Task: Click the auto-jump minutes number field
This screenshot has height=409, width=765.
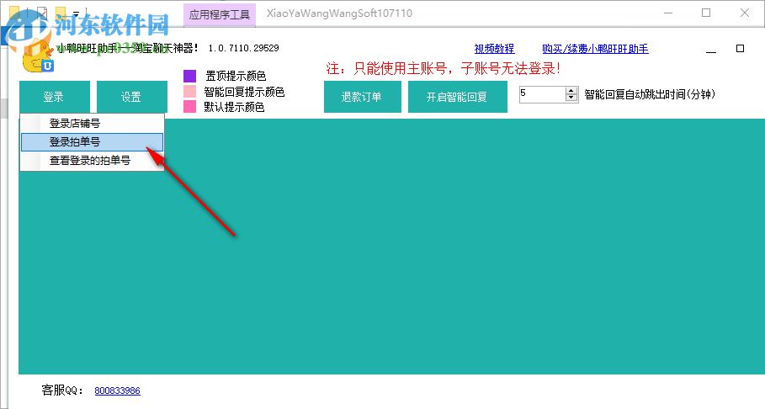Action: coord(541,94)
